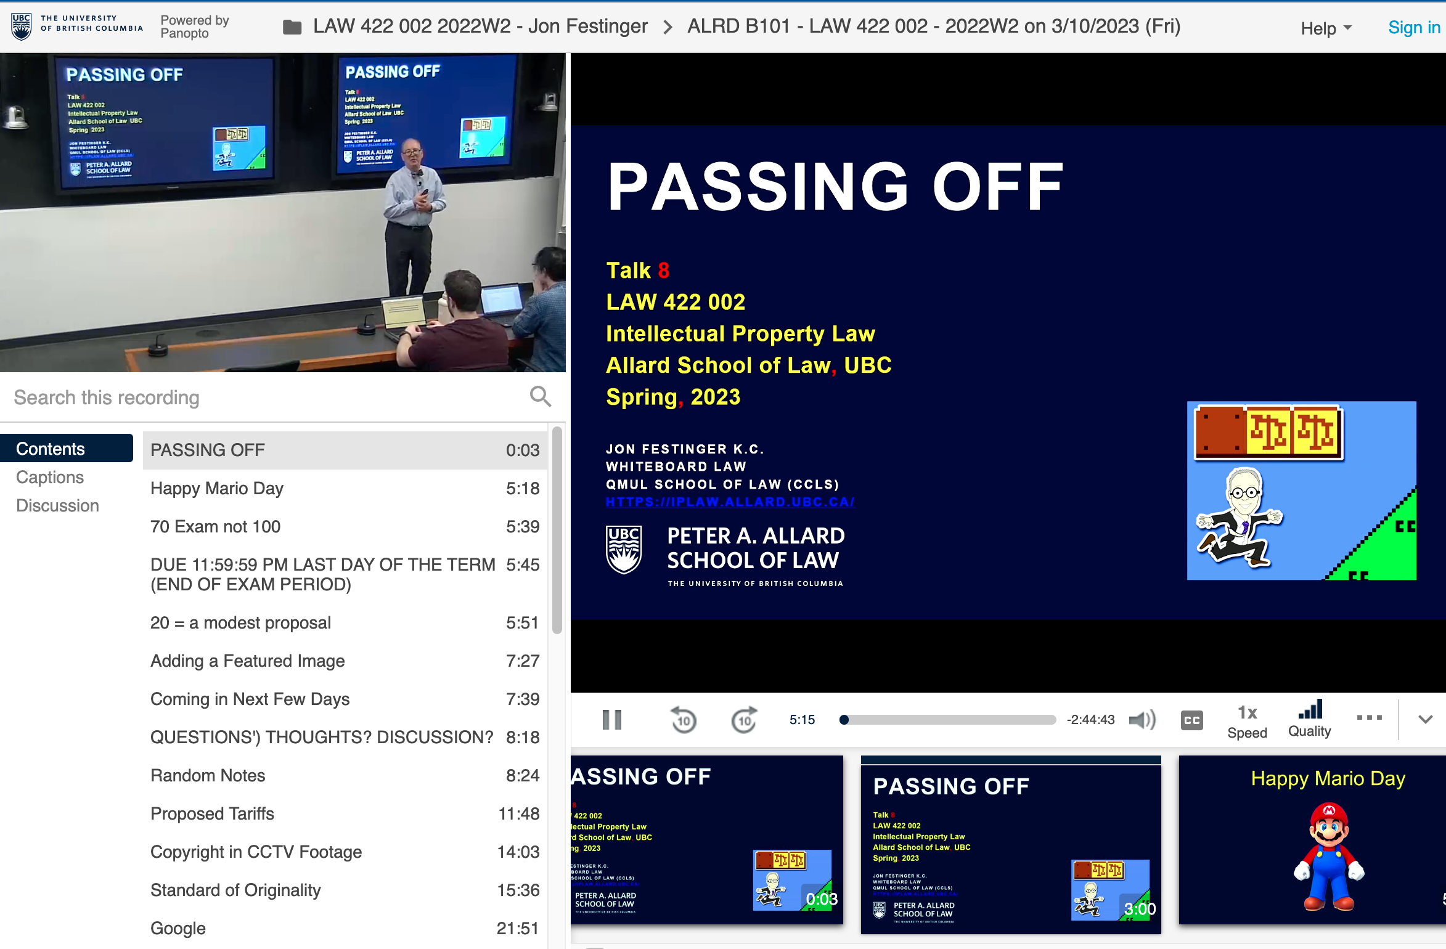Image resolution: width=1446 pixels, height=949 pixels.
Task: Select the 0:03 PASSING OFF thumbnail
Action: [x=706, y=840]
